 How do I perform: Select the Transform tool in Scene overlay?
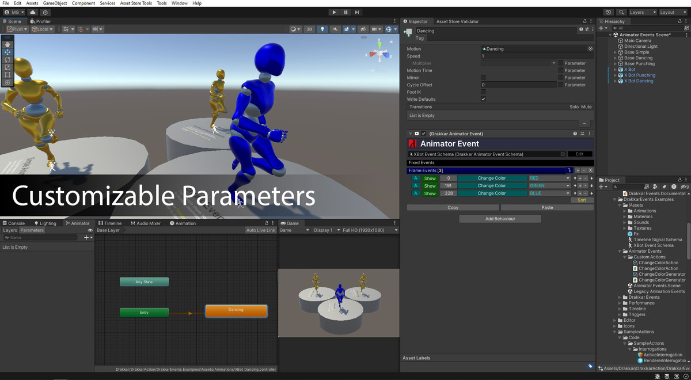coord(7,83)
